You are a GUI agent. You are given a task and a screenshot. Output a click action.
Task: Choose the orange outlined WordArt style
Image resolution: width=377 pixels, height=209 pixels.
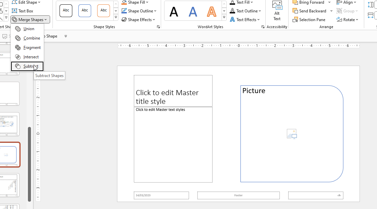point(212,12)
